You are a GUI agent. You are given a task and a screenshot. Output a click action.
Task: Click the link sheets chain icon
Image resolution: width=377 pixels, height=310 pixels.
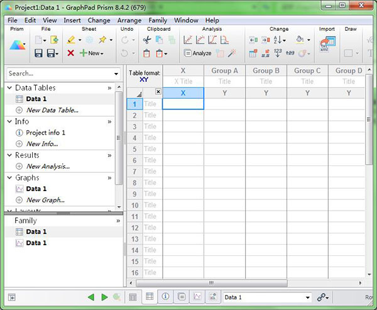click(321, 297)
